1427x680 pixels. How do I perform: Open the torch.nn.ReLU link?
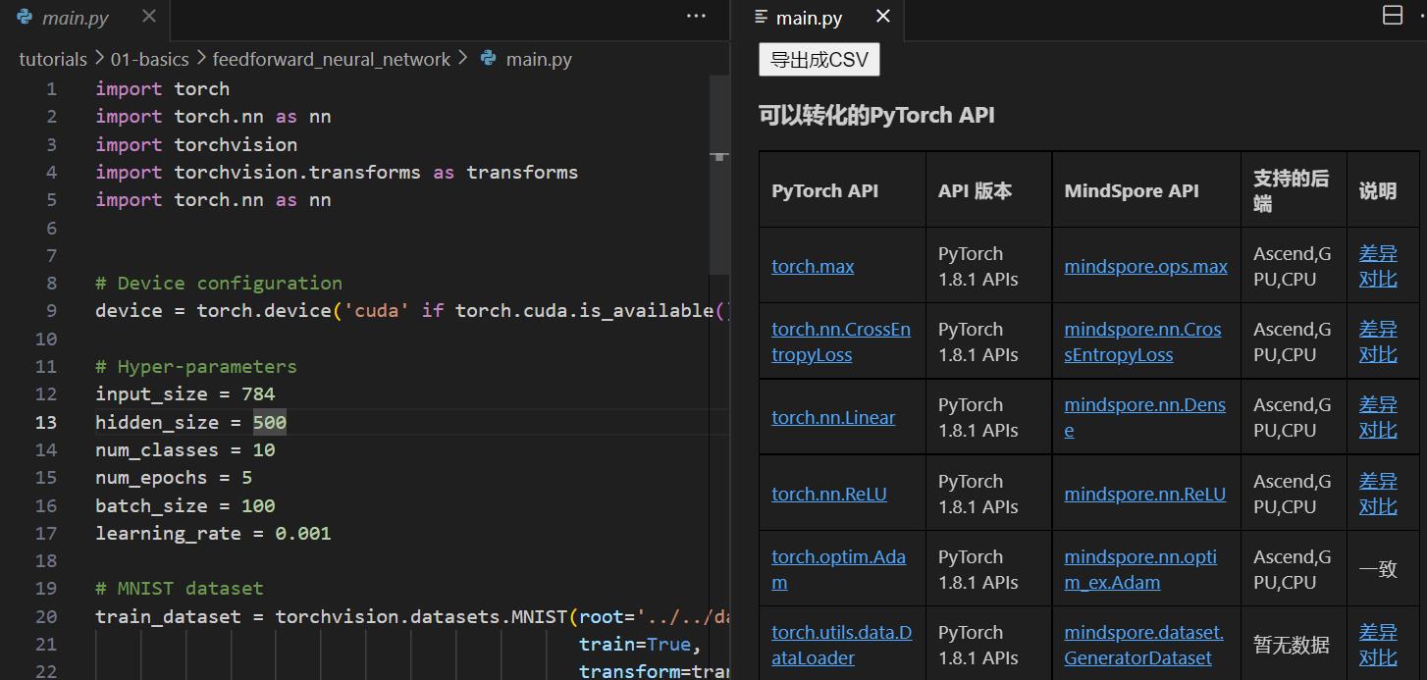pyautogui.click(x=829, y=494)
